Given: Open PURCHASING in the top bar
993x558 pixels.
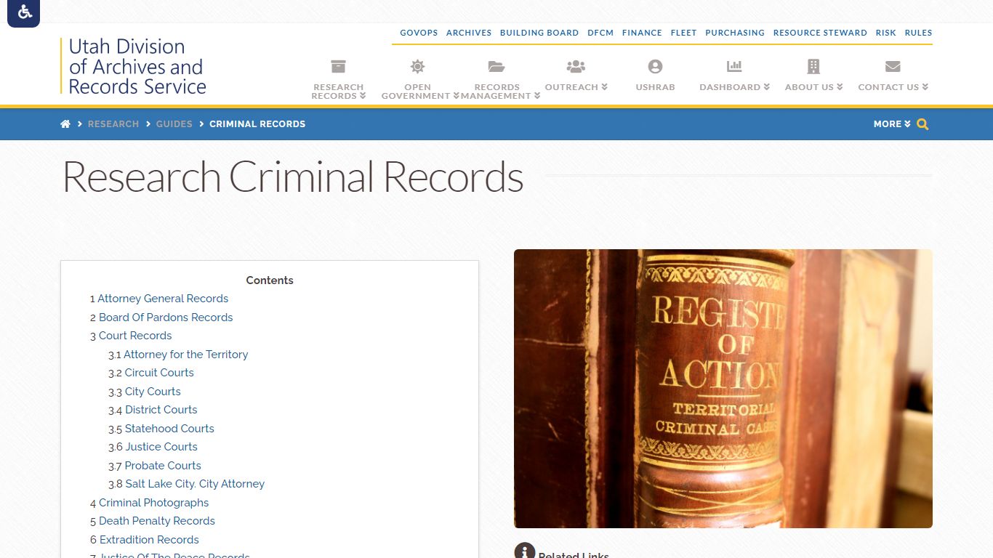Looking at the screenshot, I should [735, 33].
